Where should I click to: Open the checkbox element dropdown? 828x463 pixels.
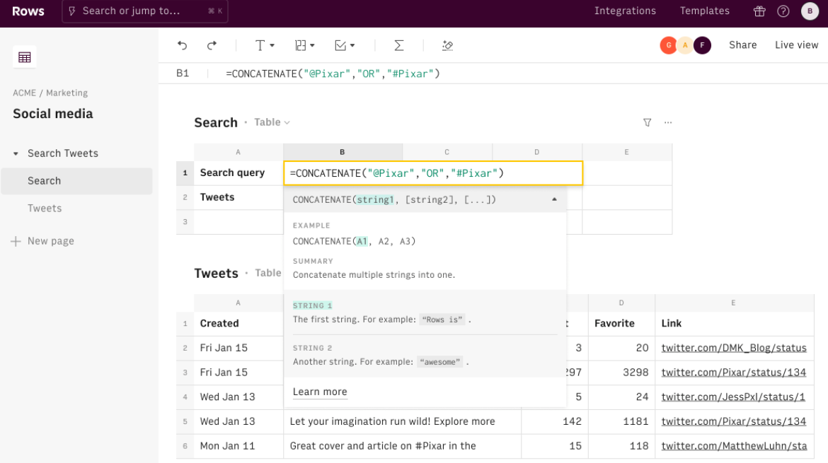pyautogui.click(x=345, y=45)
